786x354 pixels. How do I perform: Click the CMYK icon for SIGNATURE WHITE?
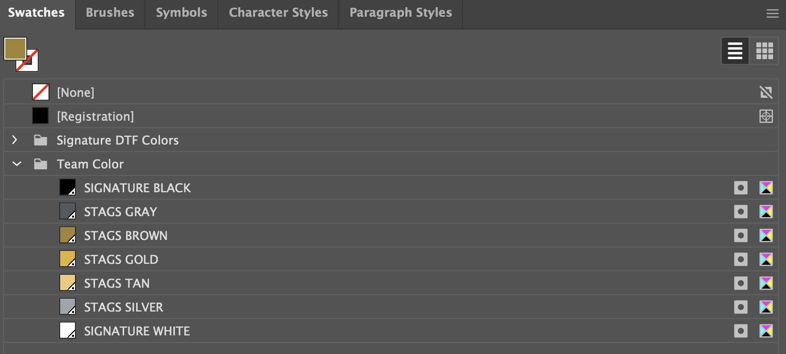766,331
